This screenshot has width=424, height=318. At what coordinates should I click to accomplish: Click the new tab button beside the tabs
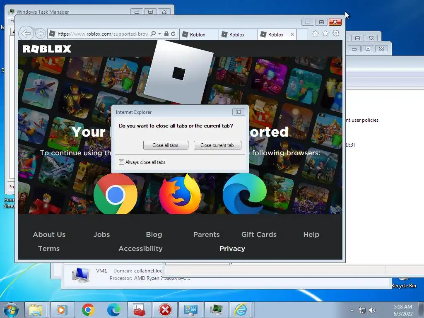coord(303,34)
